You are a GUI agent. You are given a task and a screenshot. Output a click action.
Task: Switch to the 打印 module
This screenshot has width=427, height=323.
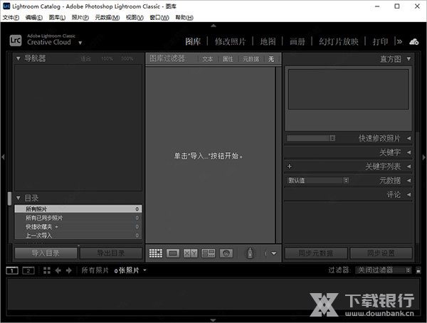380,42
